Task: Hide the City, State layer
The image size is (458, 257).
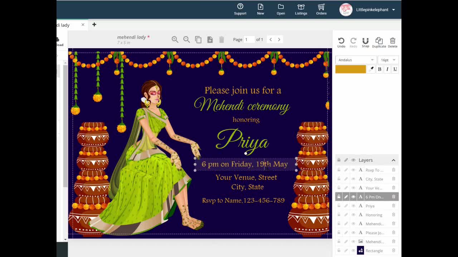Action: 353,179
